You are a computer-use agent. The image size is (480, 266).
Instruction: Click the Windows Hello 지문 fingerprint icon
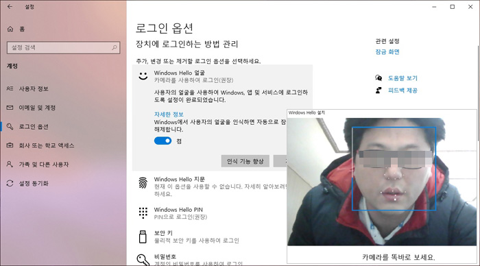[143, 183]
